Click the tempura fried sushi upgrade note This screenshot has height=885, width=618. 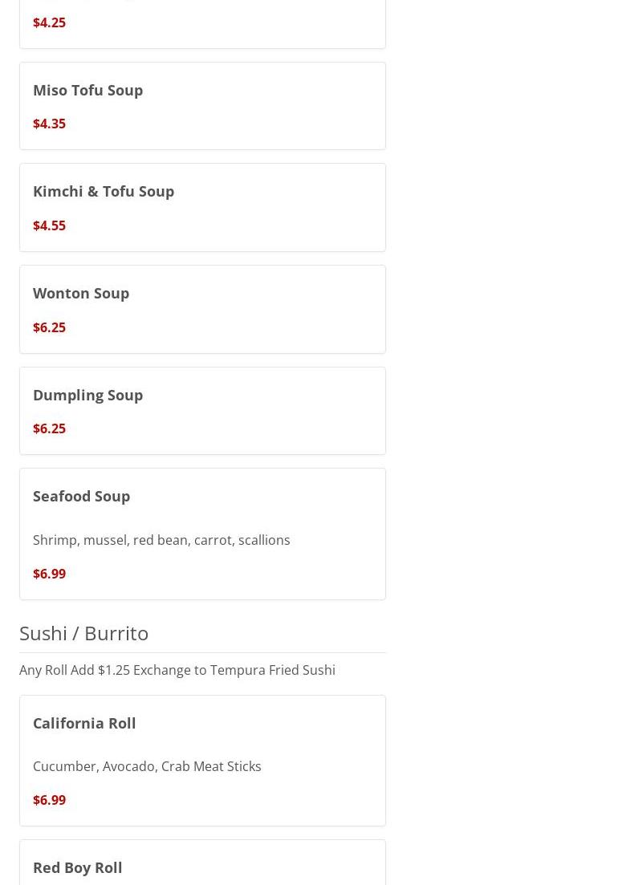click(177, 670)
